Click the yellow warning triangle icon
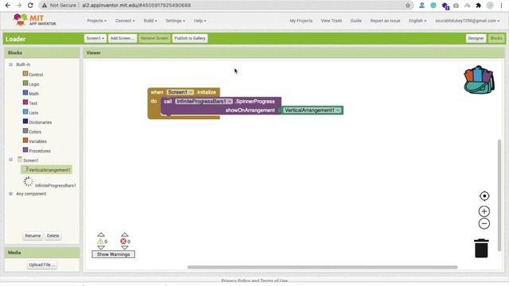The width and height of the screenshot is (509, 286). [x=100, y=242]
